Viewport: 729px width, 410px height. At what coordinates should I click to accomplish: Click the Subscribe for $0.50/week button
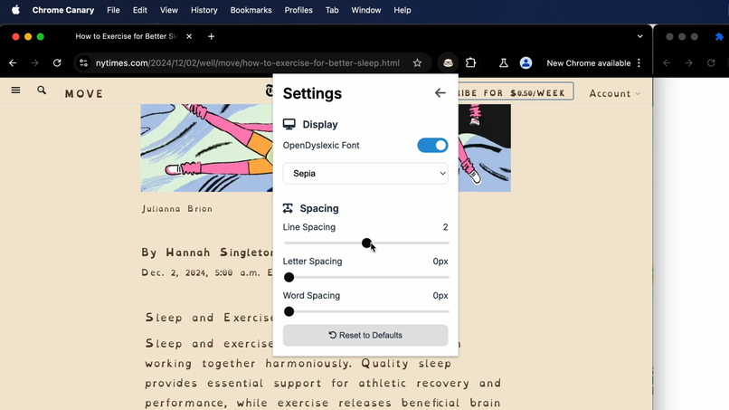[x=516, y=92]
